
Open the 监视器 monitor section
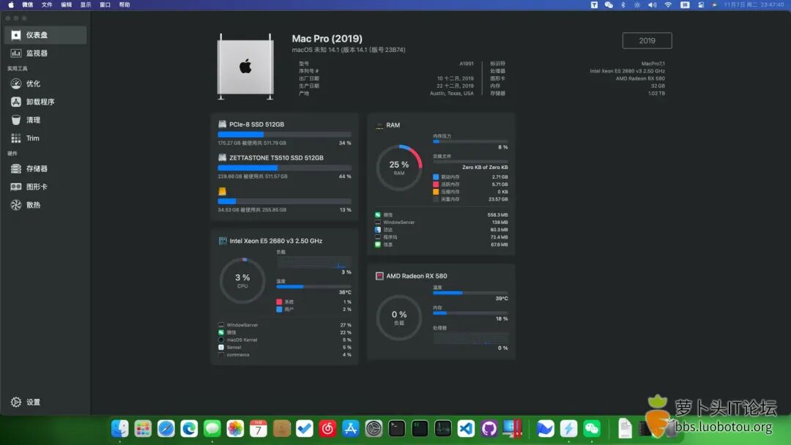tap(45, 53)
